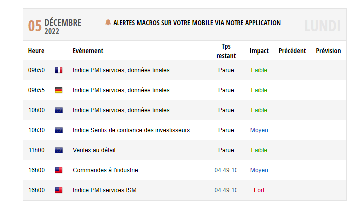
Task: Open Indice Sentix de confiance des investisseurs
Action: pos(131,130)
